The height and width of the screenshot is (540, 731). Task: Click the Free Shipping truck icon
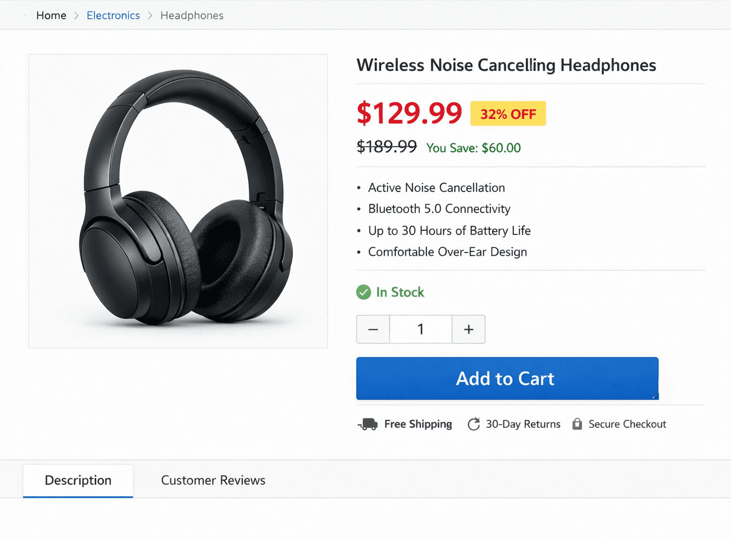click(x=368, y=424)
